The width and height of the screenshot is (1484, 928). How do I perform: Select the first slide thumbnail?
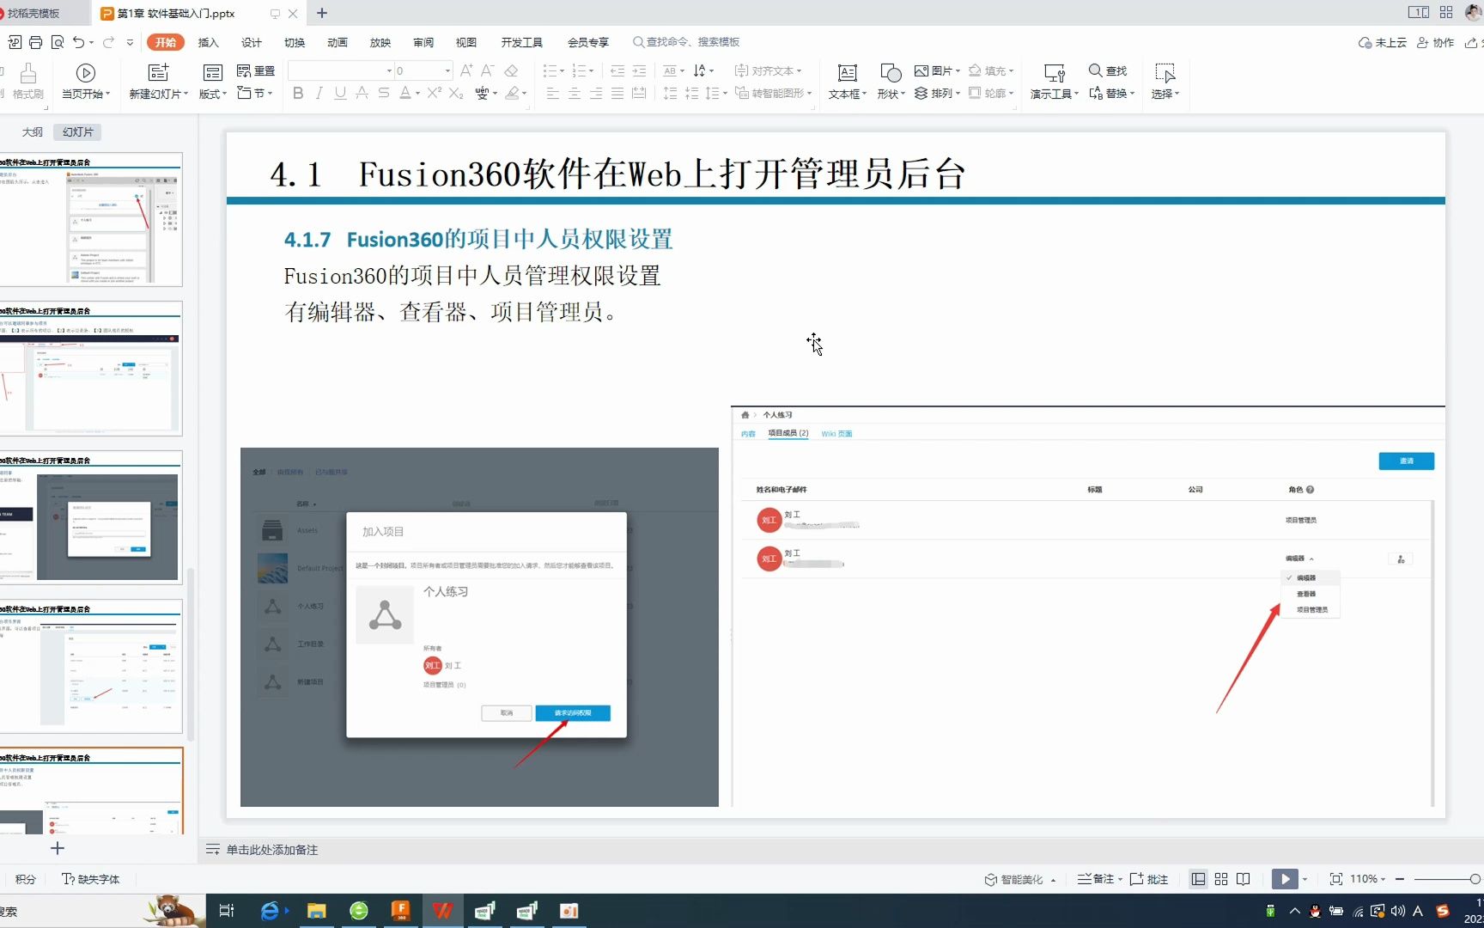pyautogui.click(x=89, y=220)
